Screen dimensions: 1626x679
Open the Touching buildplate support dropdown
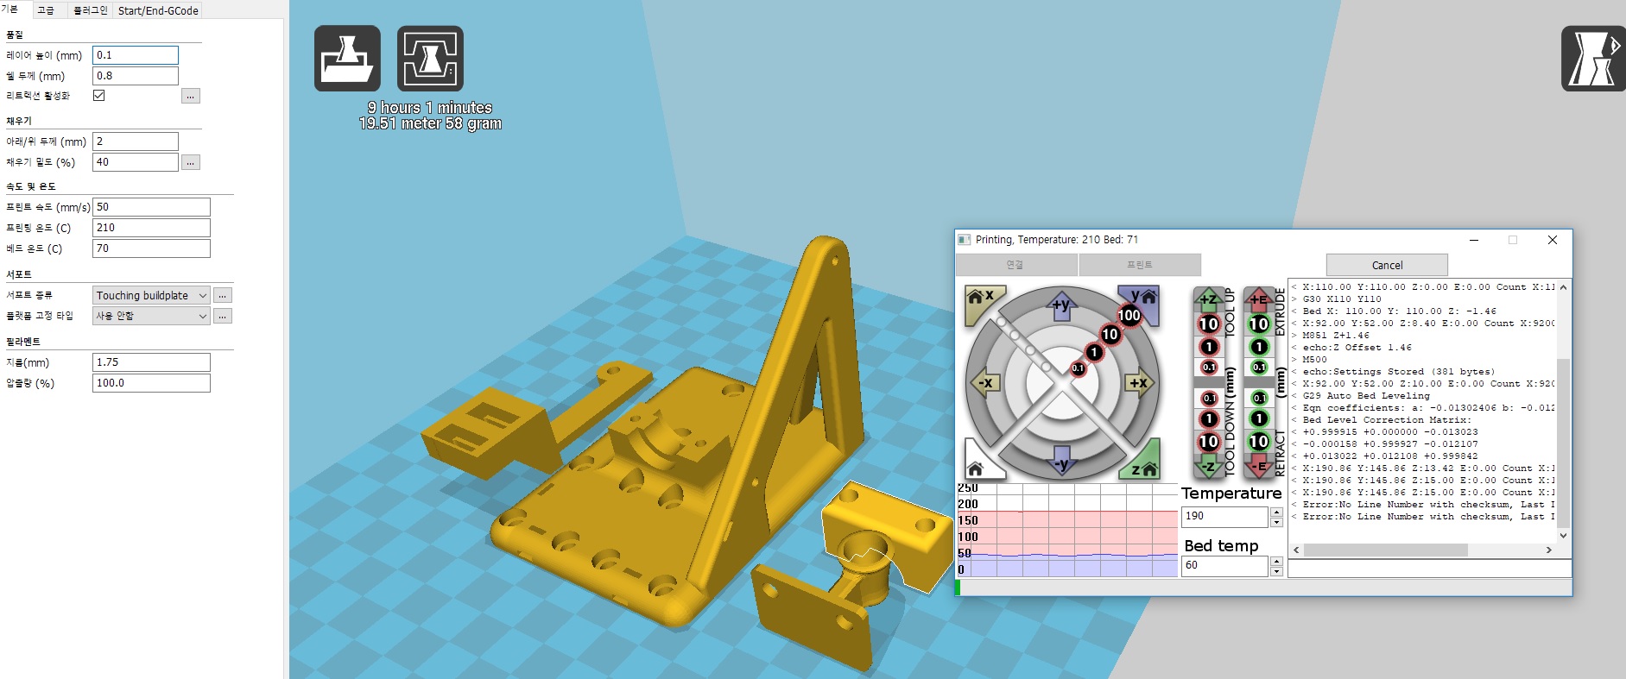(x=151, y=295)
